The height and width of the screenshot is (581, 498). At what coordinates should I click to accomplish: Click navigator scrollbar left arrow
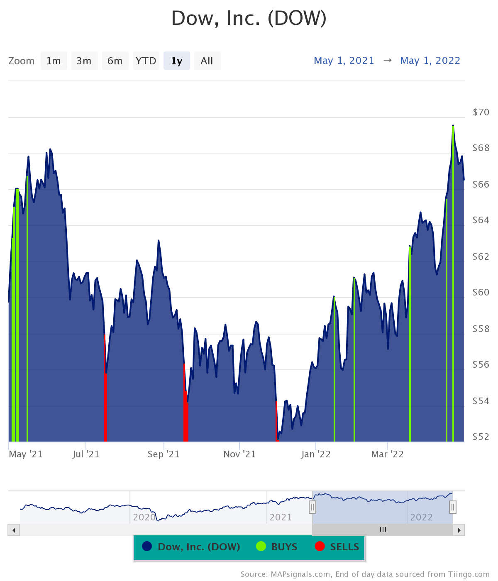click(14, 530)
